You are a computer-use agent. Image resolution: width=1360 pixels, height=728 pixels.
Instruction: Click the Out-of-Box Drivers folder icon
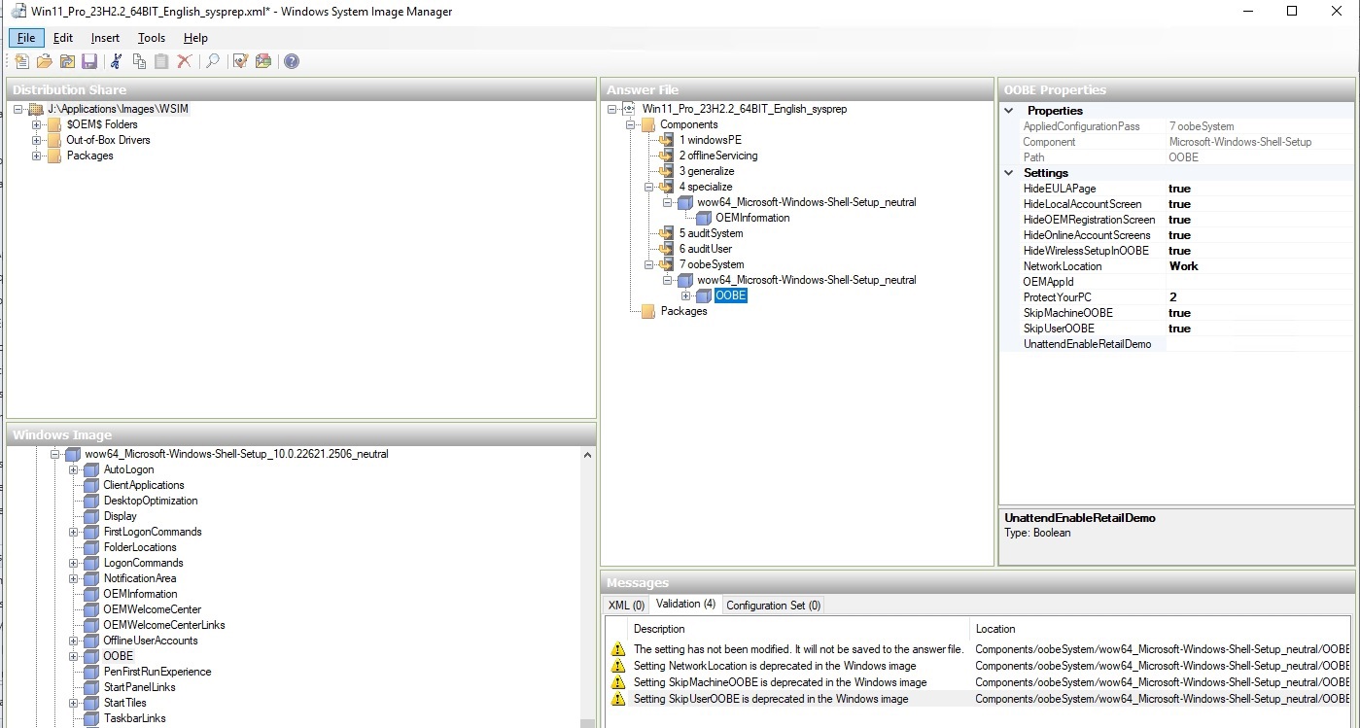pos(54,140)
